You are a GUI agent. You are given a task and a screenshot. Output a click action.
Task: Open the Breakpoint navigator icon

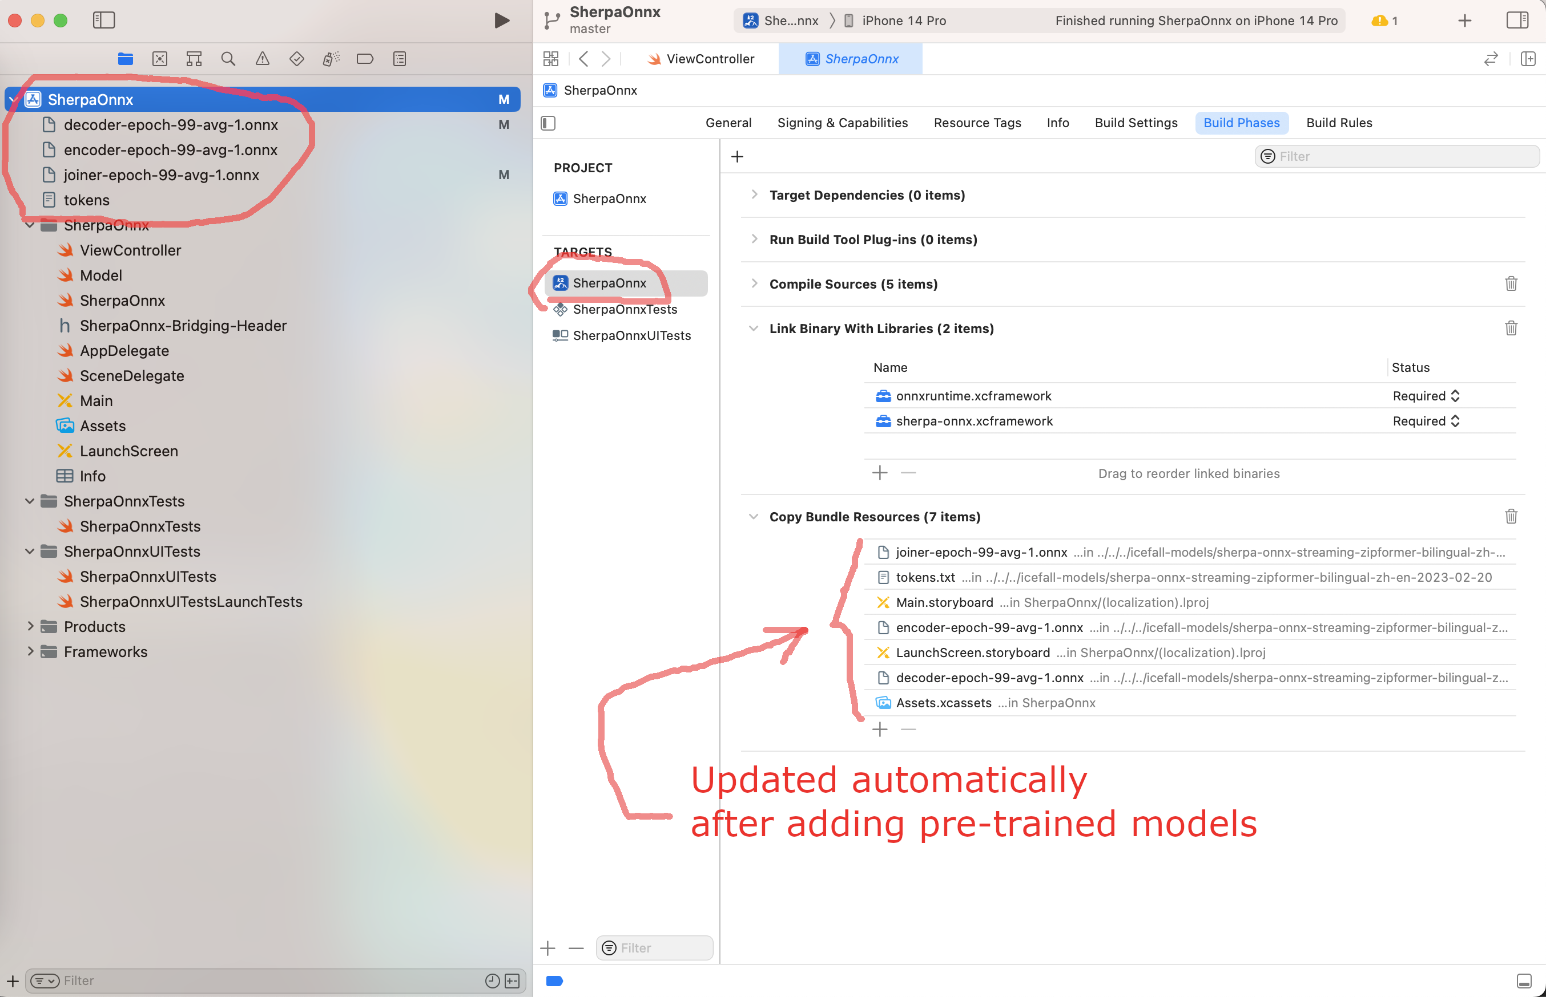pyautogui.click(x=365, y=59)
